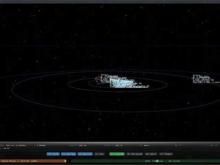Screen dimensions: 220x165
Task: Click the Proper T 1661.4s readout
Action: pyautogui.click(x=113, y=145)
